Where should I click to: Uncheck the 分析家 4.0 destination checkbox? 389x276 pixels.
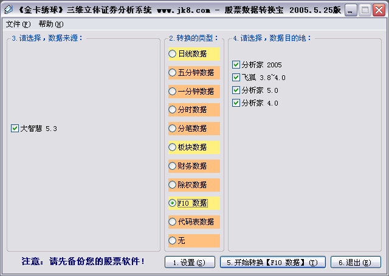pos(236,103)
